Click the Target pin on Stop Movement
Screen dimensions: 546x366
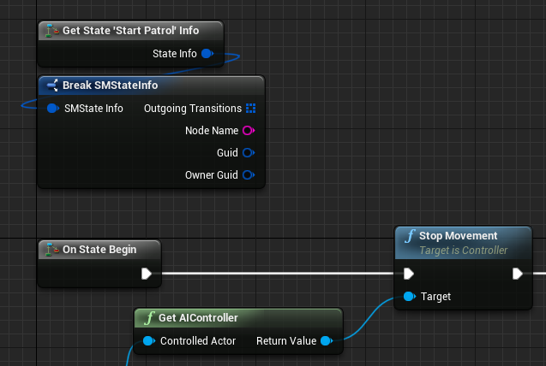(x=409, y=297)
